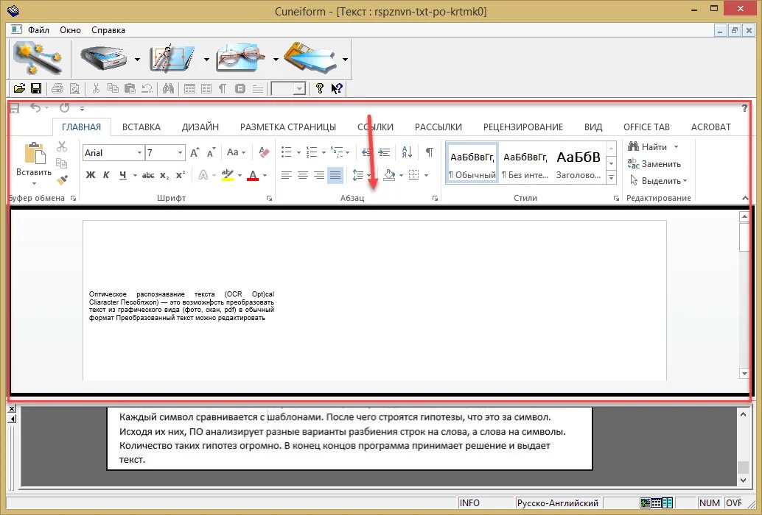Open file with the yellow folder icon
This screenshot has width=762, height=515.
pos(19,88)
